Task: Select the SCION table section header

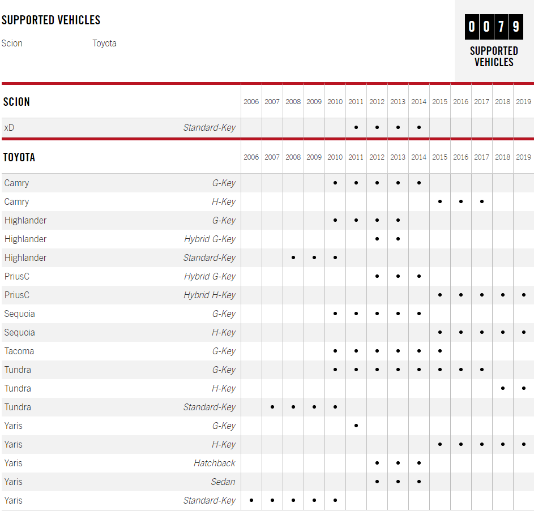Action: coord(16,102)
